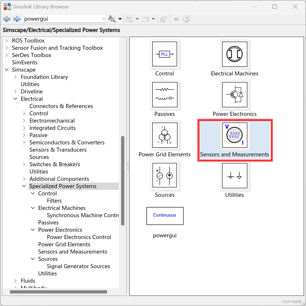Select the powergui Continuous block
Viewport: 306px width, 306px height.
165,216
